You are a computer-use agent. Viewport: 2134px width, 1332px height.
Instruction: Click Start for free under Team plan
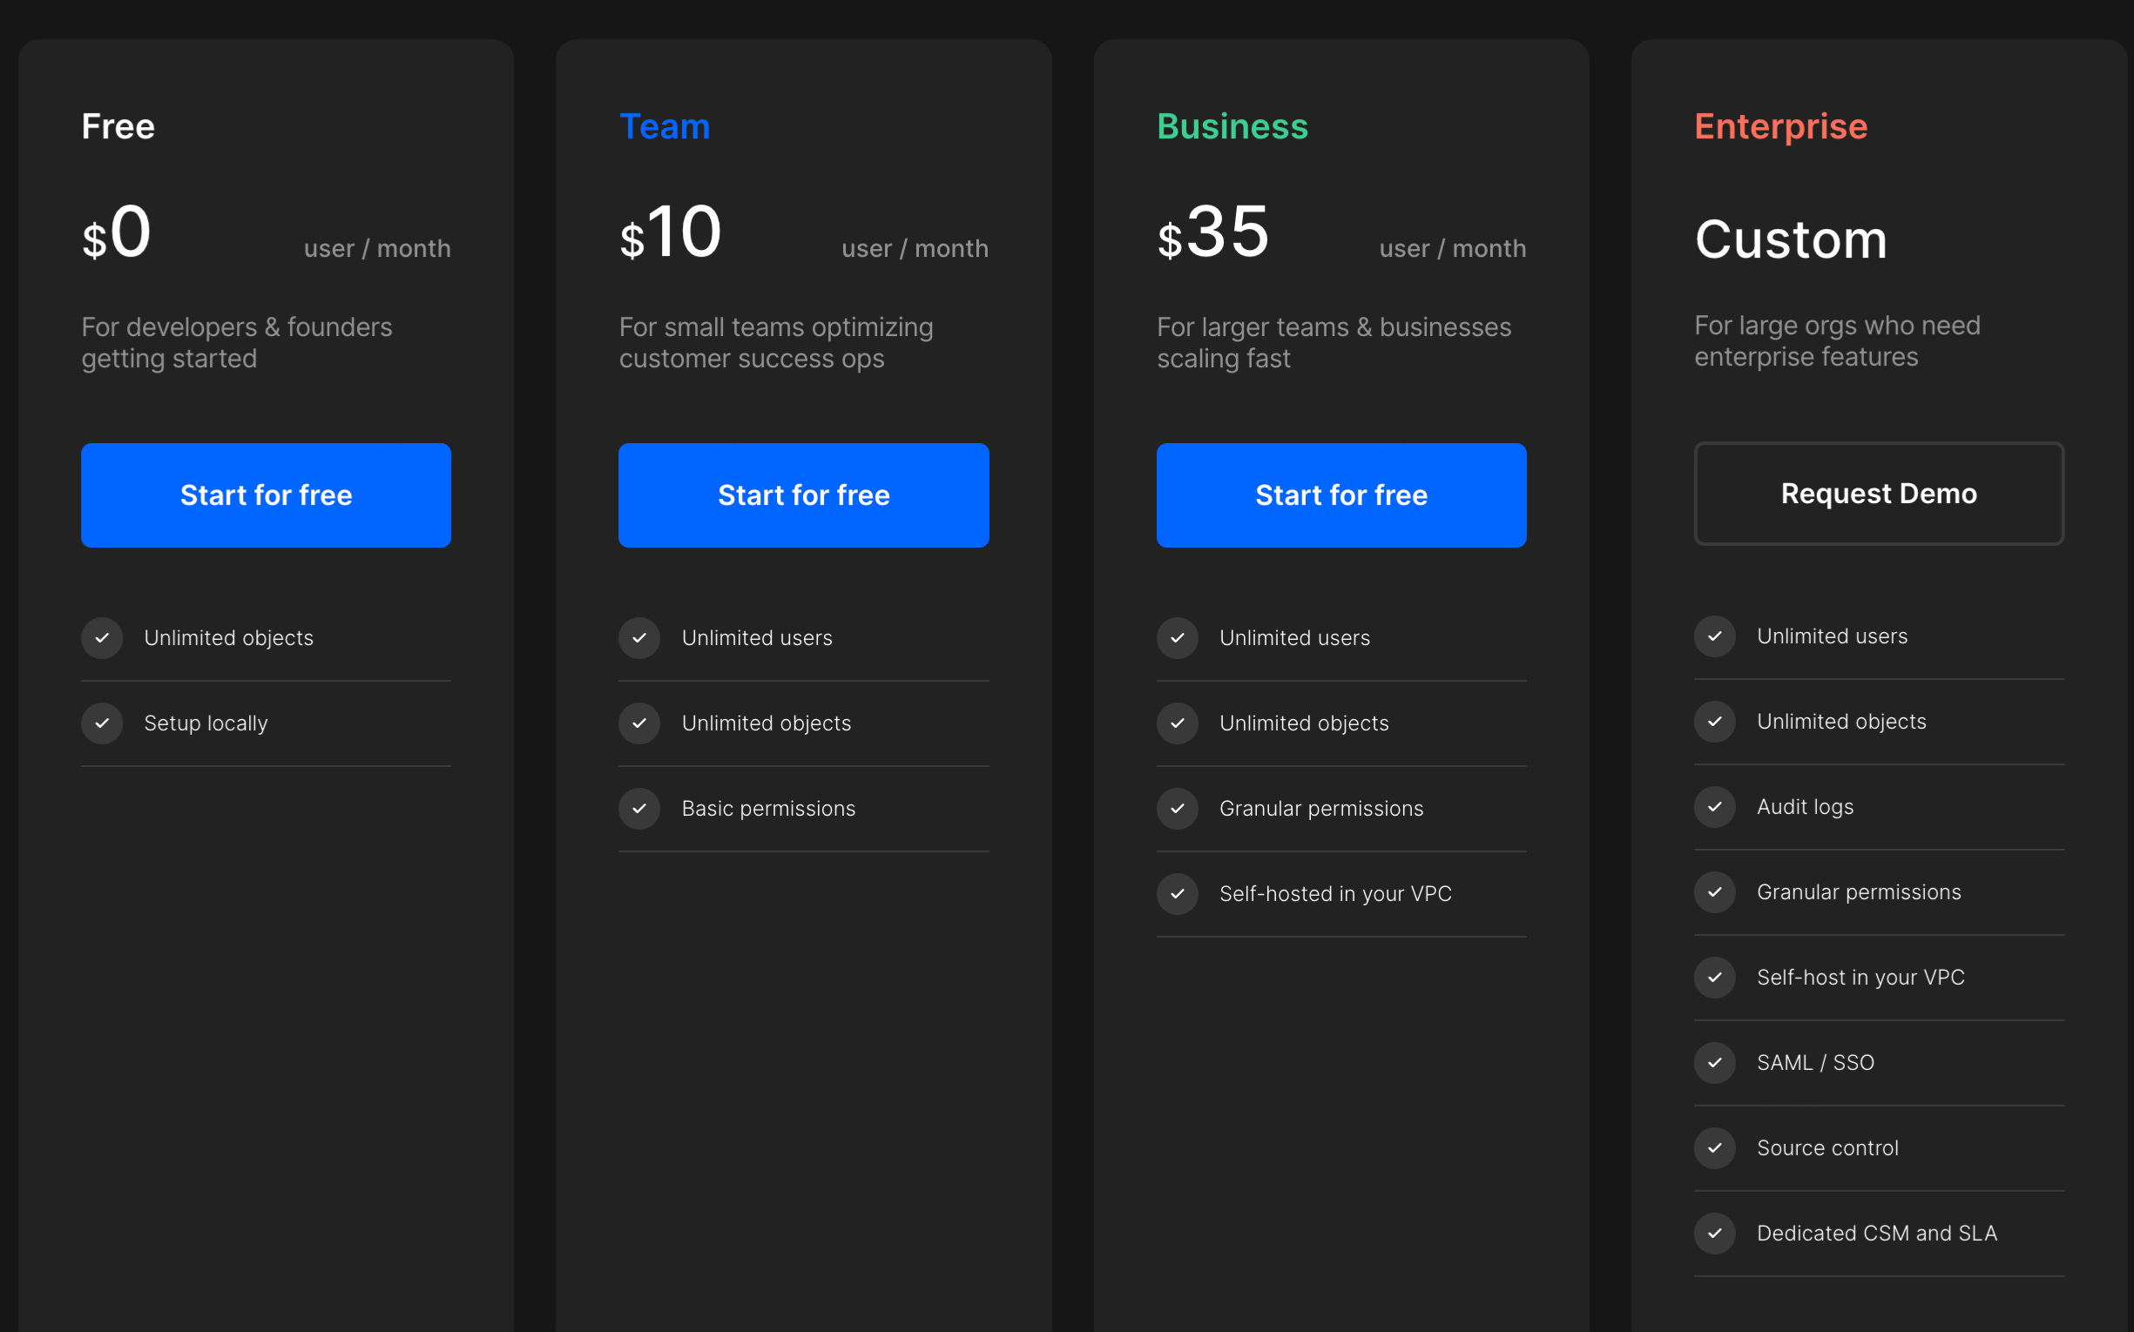click(x=803, y=495)
